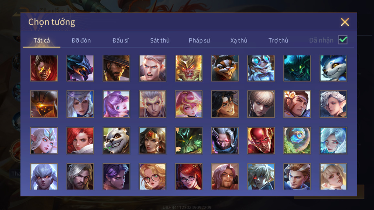Image resolution: width=374 pixels, height=210 pixels.
Task: Close the Chọn tướng dialog
Action: [345, 22]
